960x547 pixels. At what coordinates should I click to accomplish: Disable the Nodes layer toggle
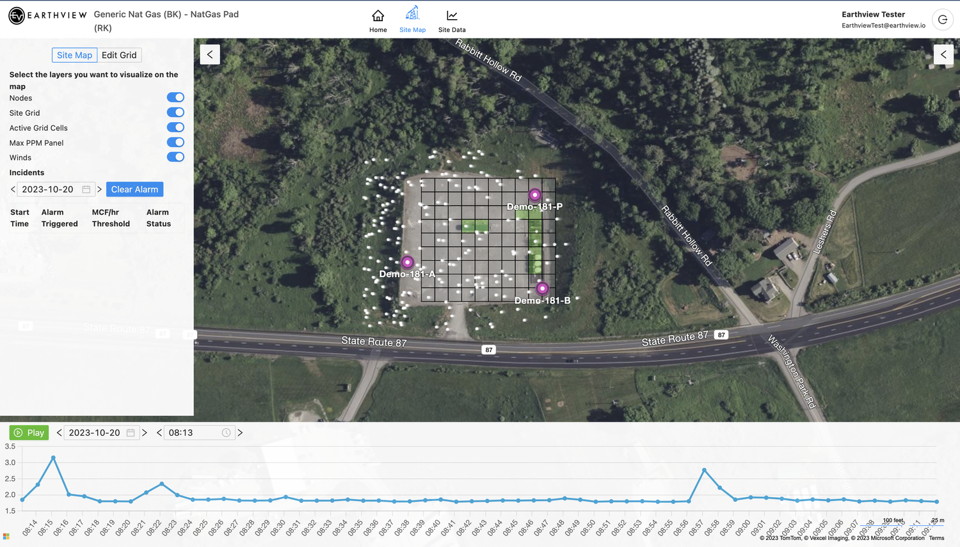[175, 97]
